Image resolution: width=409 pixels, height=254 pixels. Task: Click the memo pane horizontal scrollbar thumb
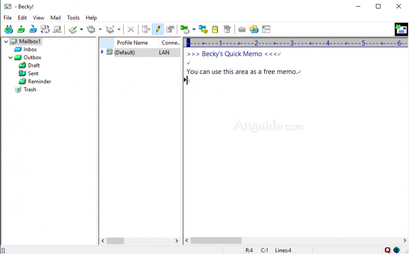click(216, 240)
